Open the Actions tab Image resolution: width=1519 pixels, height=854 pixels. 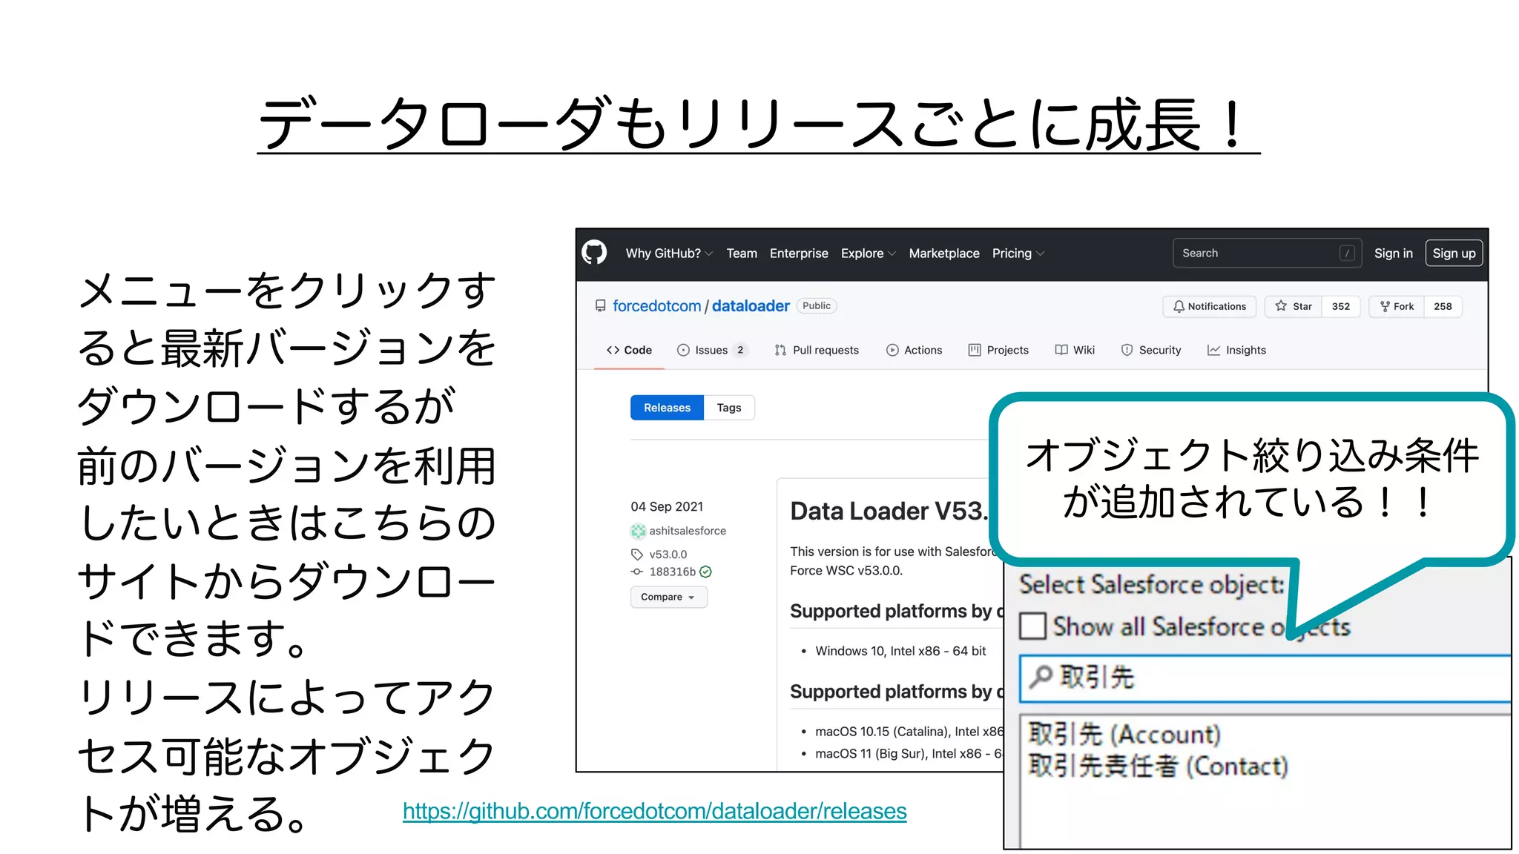[x=915, y=350]
